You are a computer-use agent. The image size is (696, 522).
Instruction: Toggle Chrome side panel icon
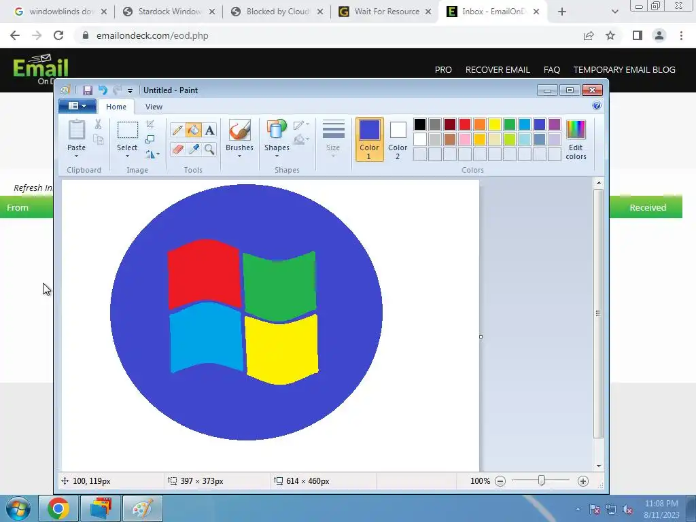[638, 35]
